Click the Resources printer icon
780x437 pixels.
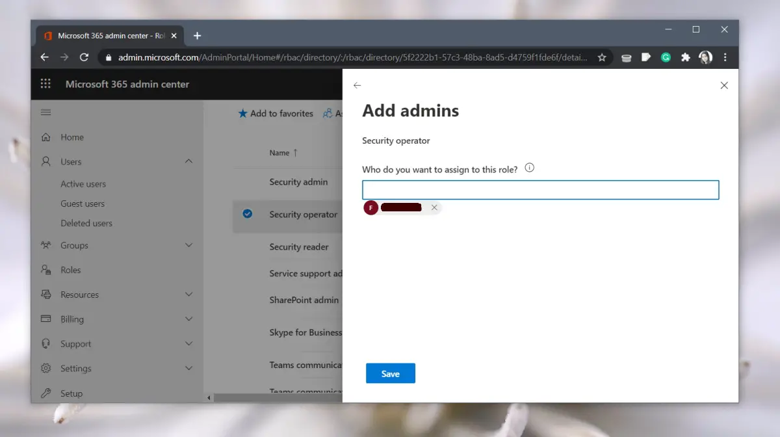[45, 294]
